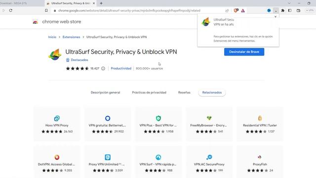Image resolution: width=316 pixels, height=178 pixels.
Task: Click the share icon in address bar
Action: point(227,10)
